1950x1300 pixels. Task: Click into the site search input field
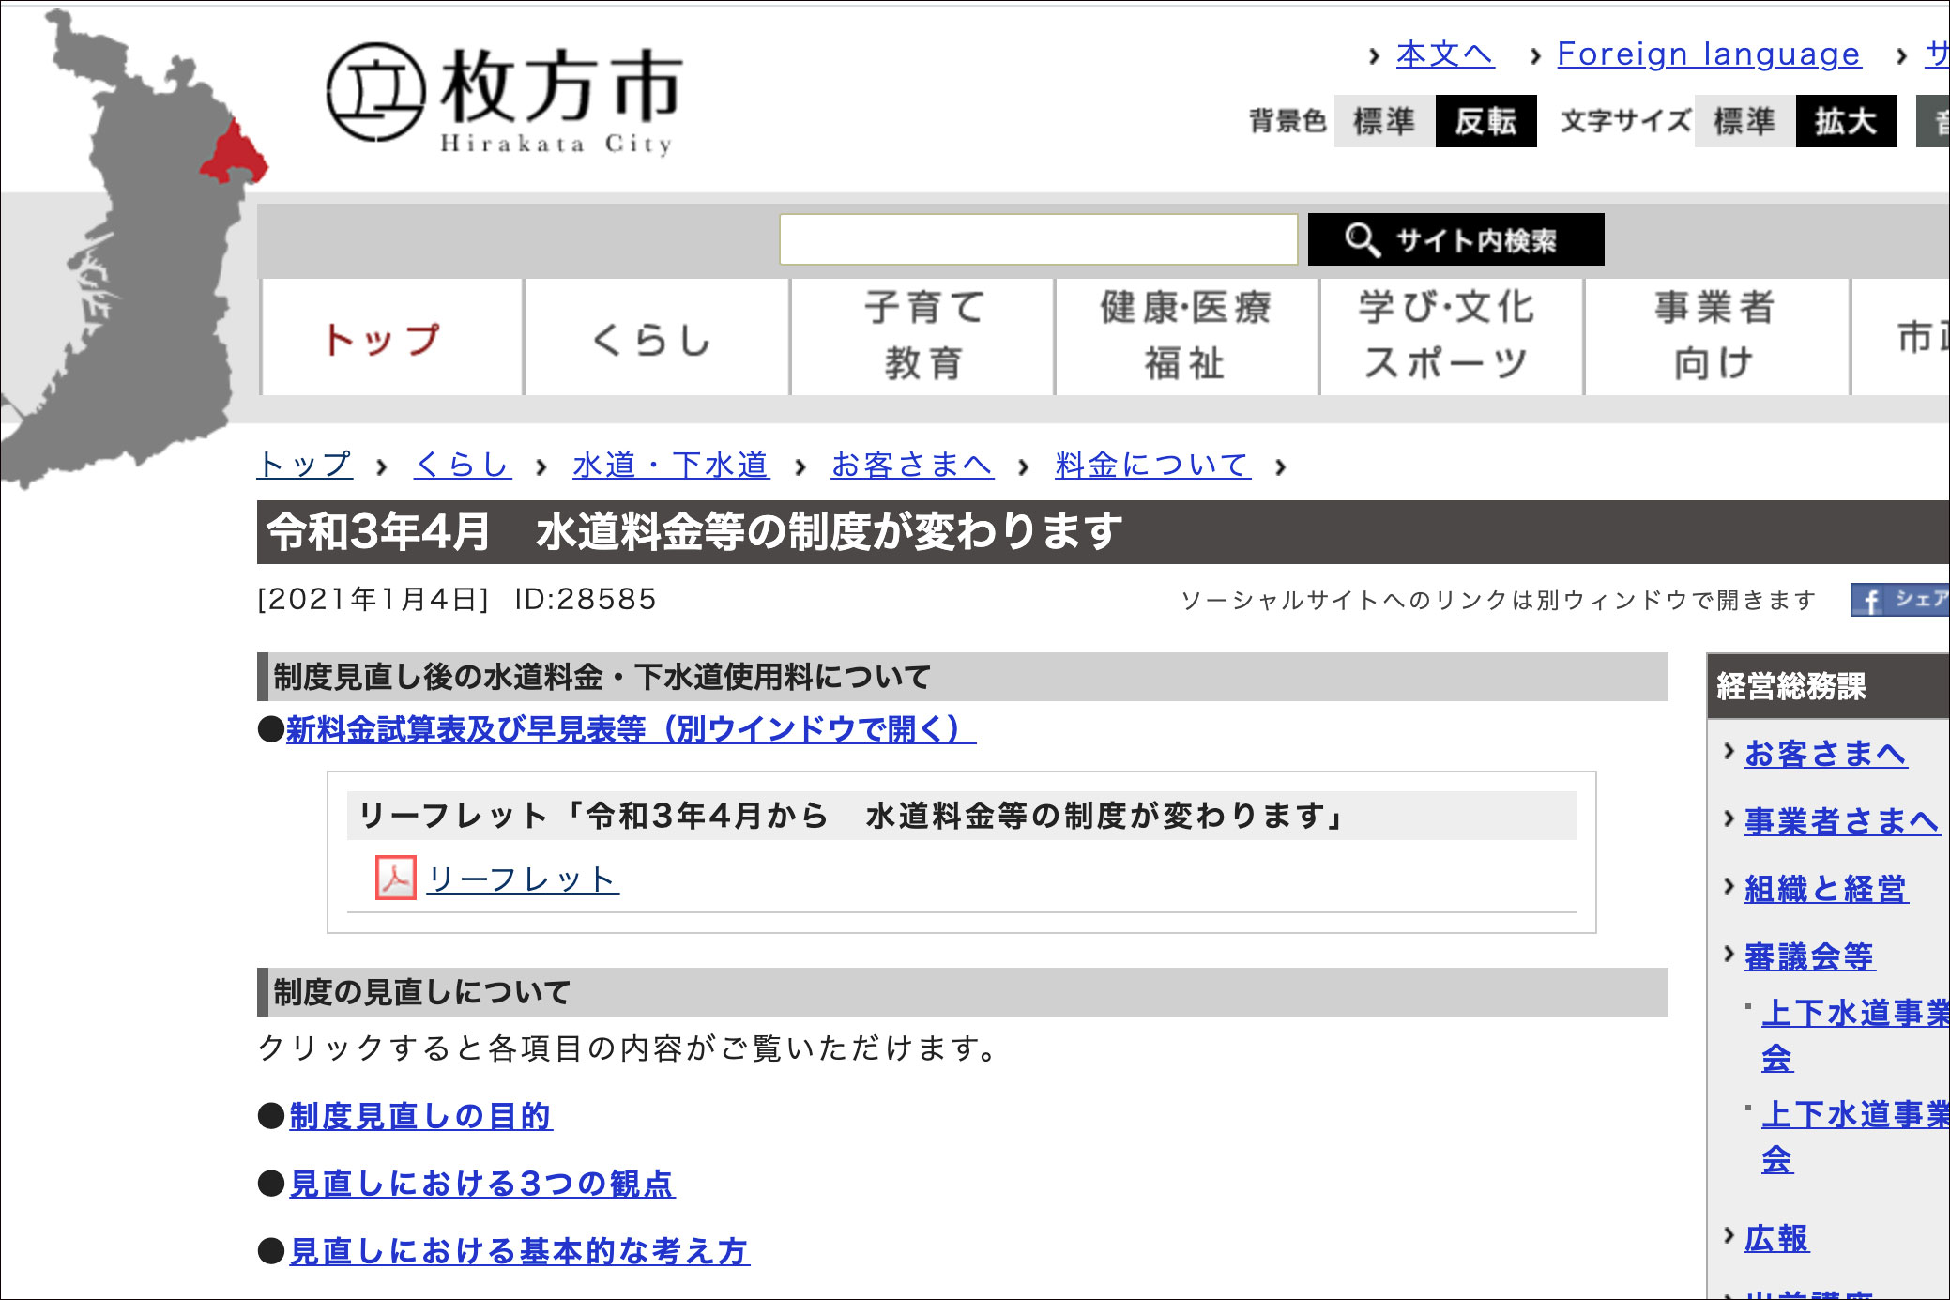tap(1038, 239)
